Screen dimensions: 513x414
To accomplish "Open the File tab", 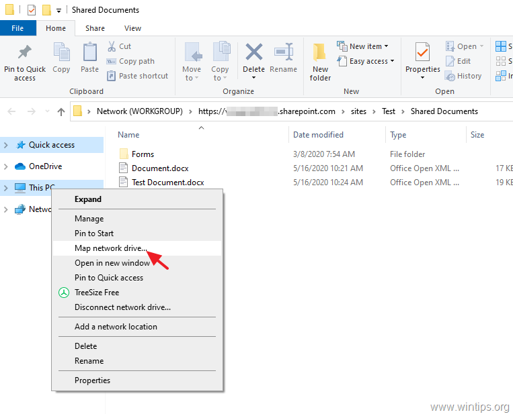I will click(x=17, y=28).
